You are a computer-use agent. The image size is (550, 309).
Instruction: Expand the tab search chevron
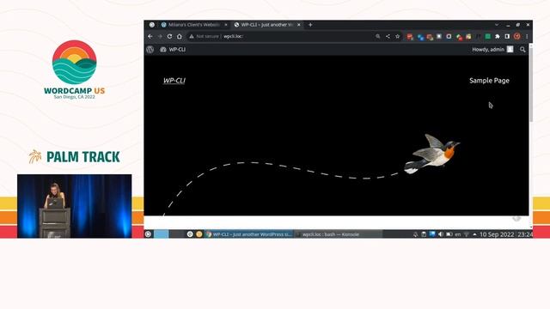pyautogui.click(x=497, y=25)
